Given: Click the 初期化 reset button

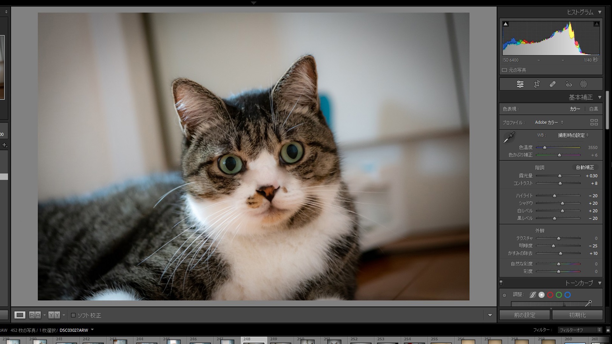Looking at the screenshot, I should [577, 315].
